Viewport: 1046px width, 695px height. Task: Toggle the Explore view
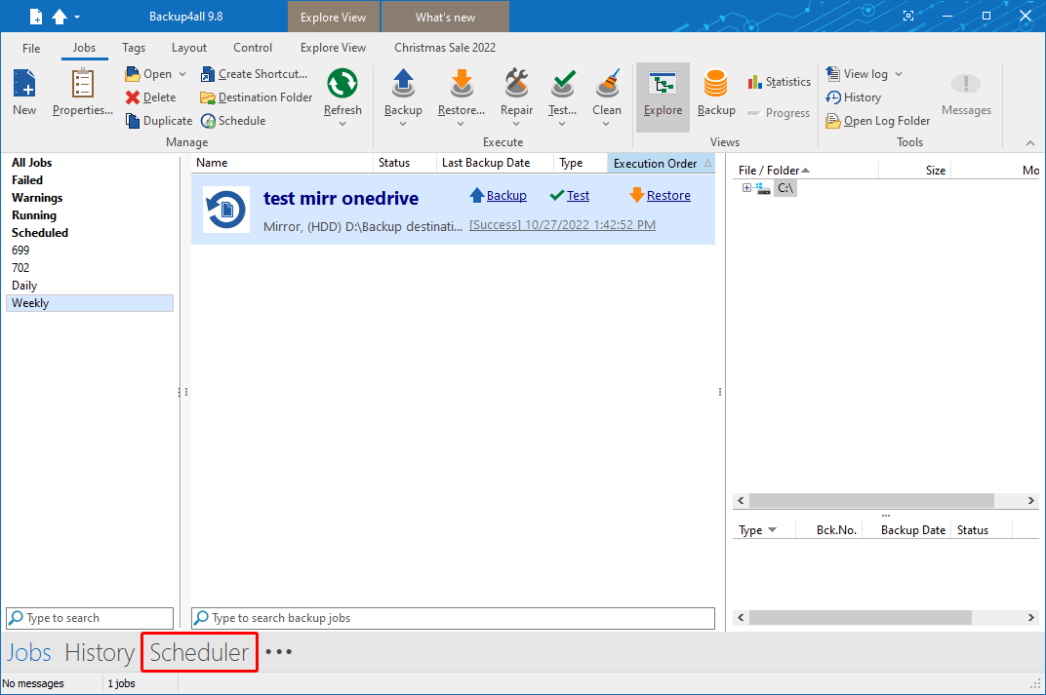pyautogui.click(x=663, y=93)
